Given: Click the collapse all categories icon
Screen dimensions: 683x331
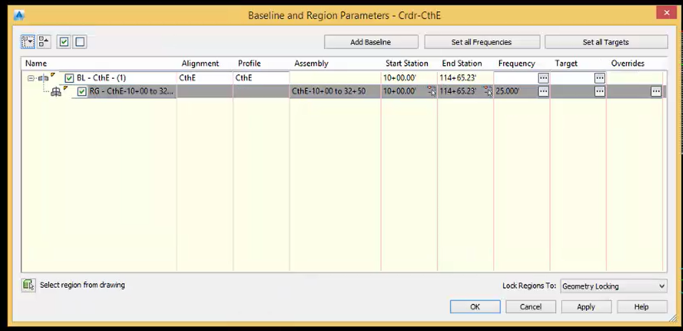Looking at the screenshot, I should 44,41.
